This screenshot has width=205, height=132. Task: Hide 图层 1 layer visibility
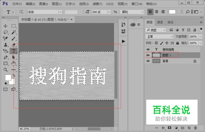[148, 55]
